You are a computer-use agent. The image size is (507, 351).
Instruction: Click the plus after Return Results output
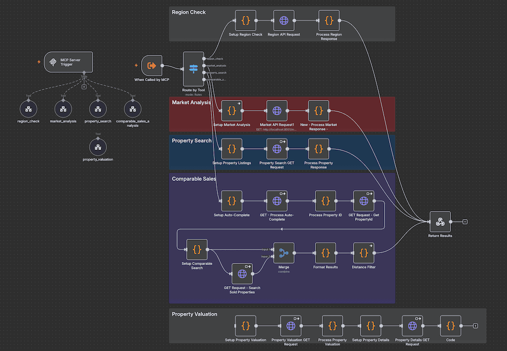(x=464, y=221)
